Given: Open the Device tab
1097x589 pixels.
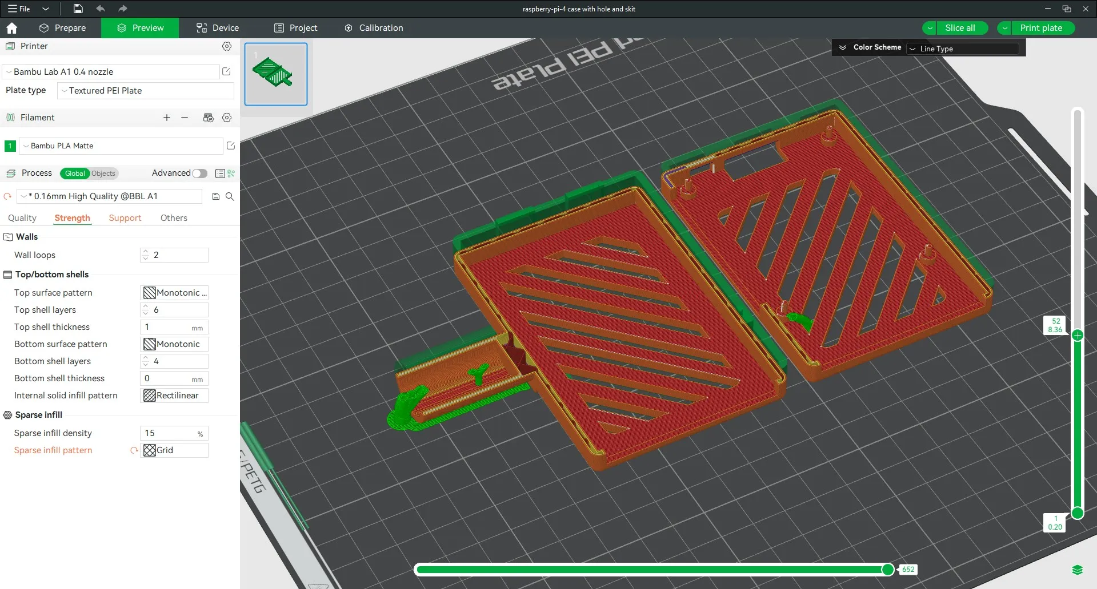Looking at the screenshot, I should click(x=218, y=28).
